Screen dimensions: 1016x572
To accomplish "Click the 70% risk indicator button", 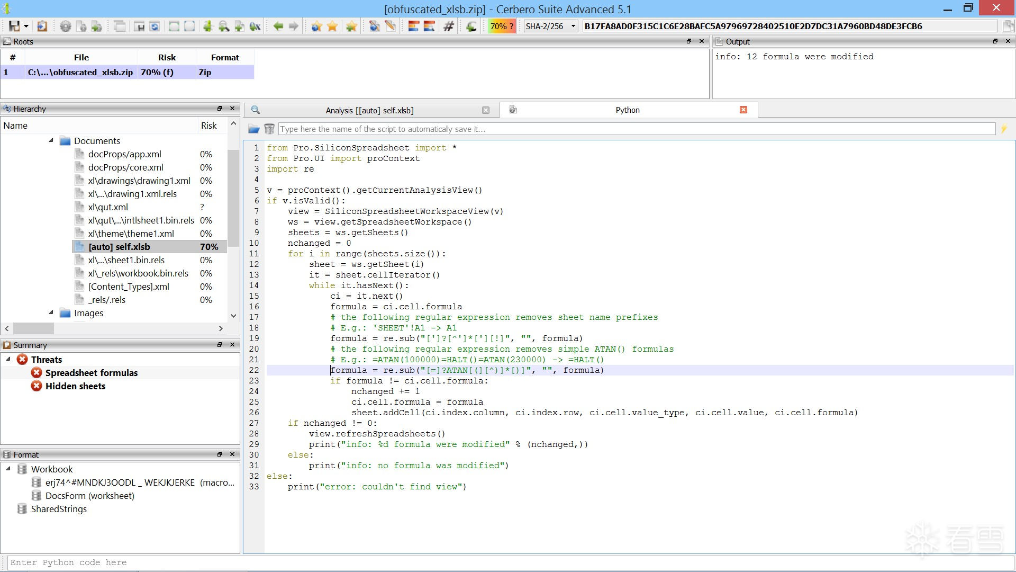I will [x=501, y=26].
